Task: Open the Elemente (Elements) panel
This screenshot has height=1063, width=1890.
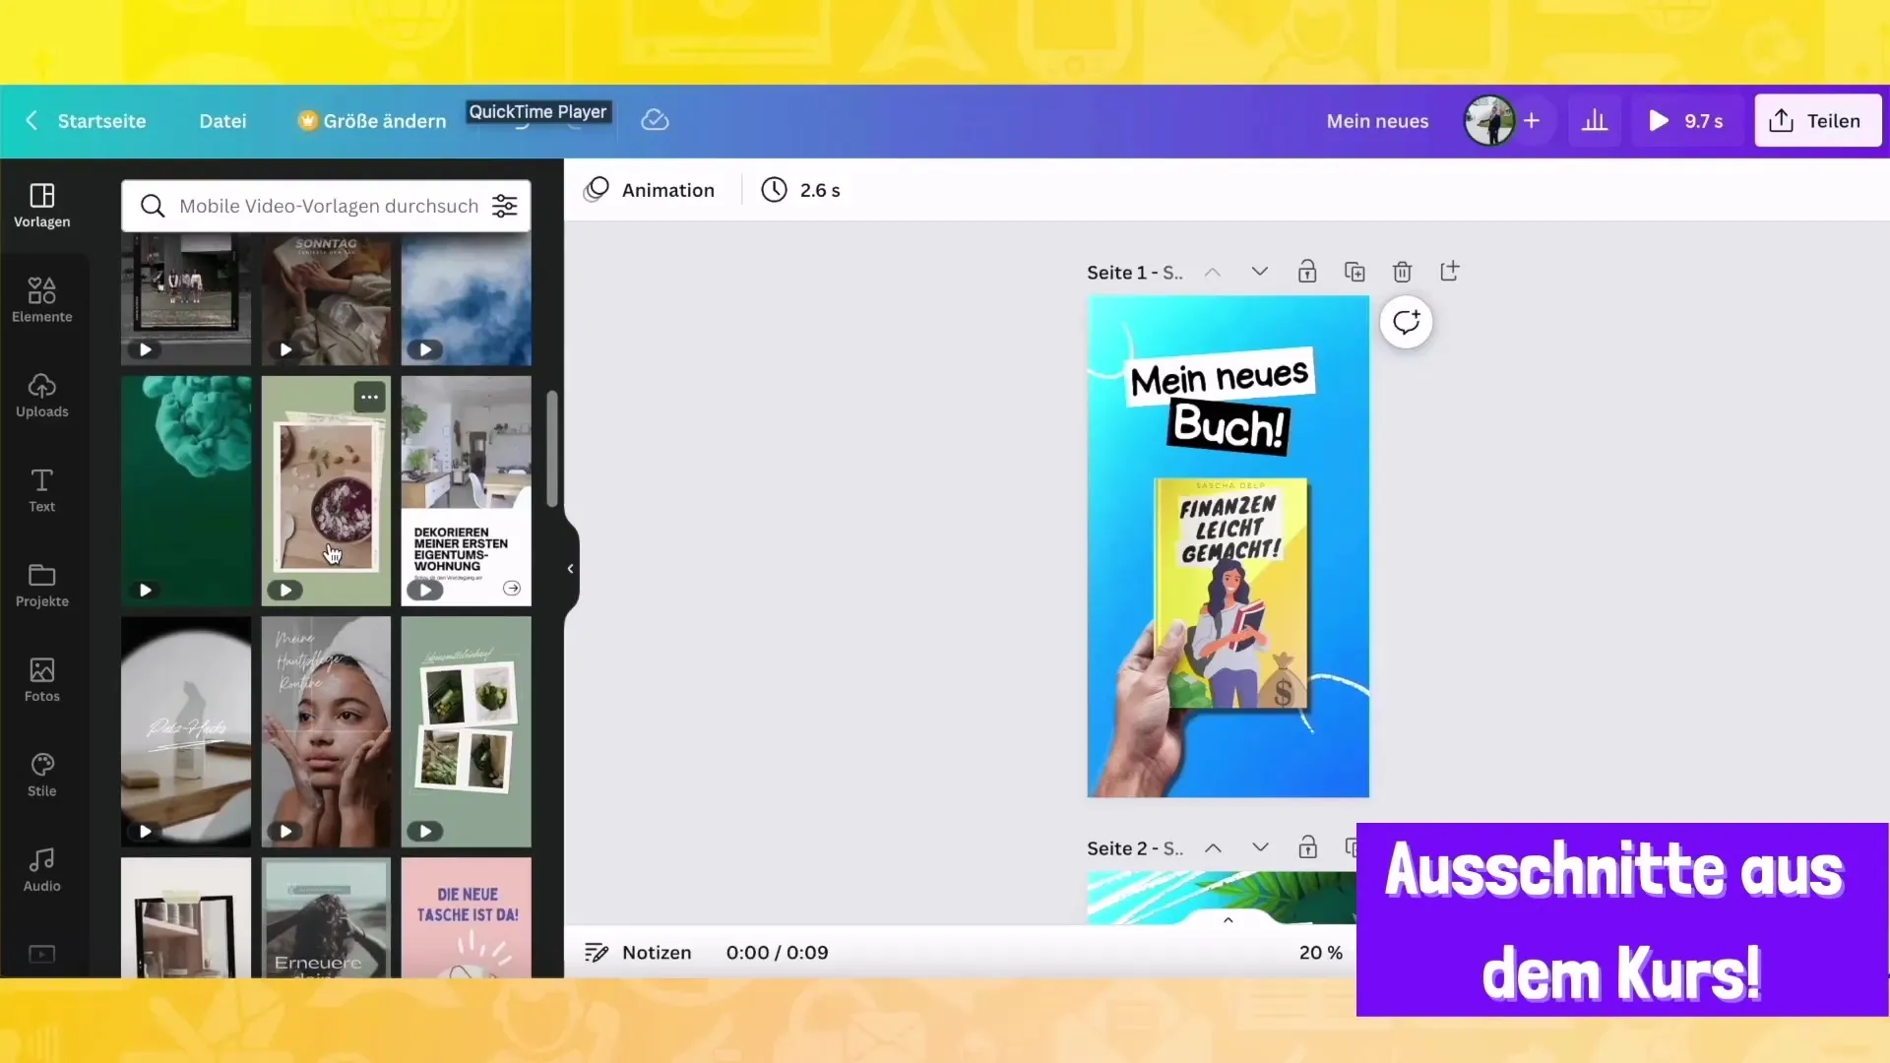Action: coord(41,298)
